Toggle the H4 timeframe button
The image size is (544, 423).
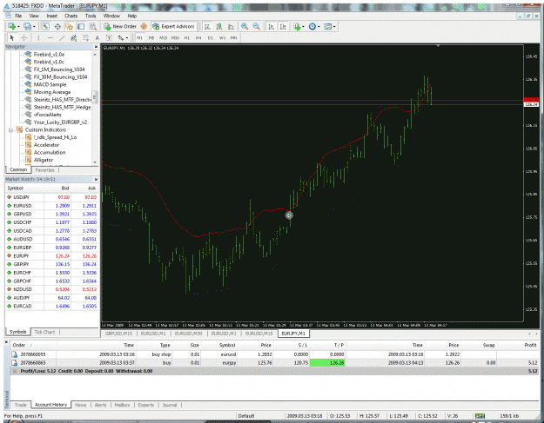198,37
